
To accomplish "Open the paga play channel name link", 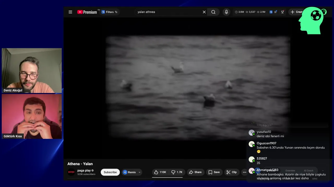I will (x=84, y=170).
